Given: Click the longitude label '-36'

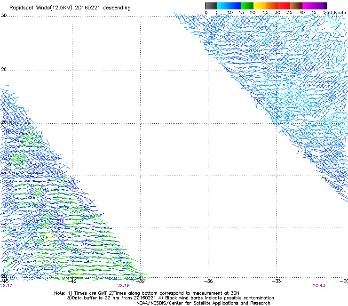Looking at the screenshot, I should 208,281.
